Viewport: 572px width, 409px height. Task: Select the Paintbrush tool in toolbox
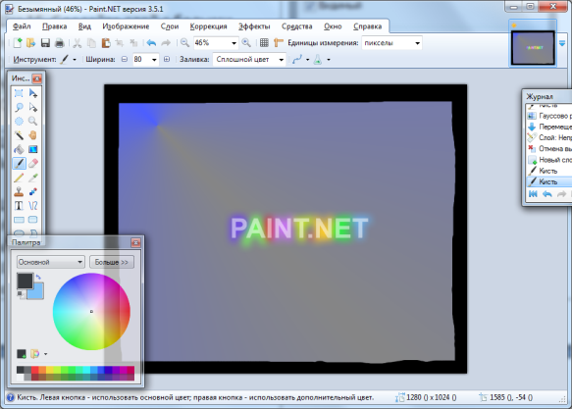(x=19, y=164)
